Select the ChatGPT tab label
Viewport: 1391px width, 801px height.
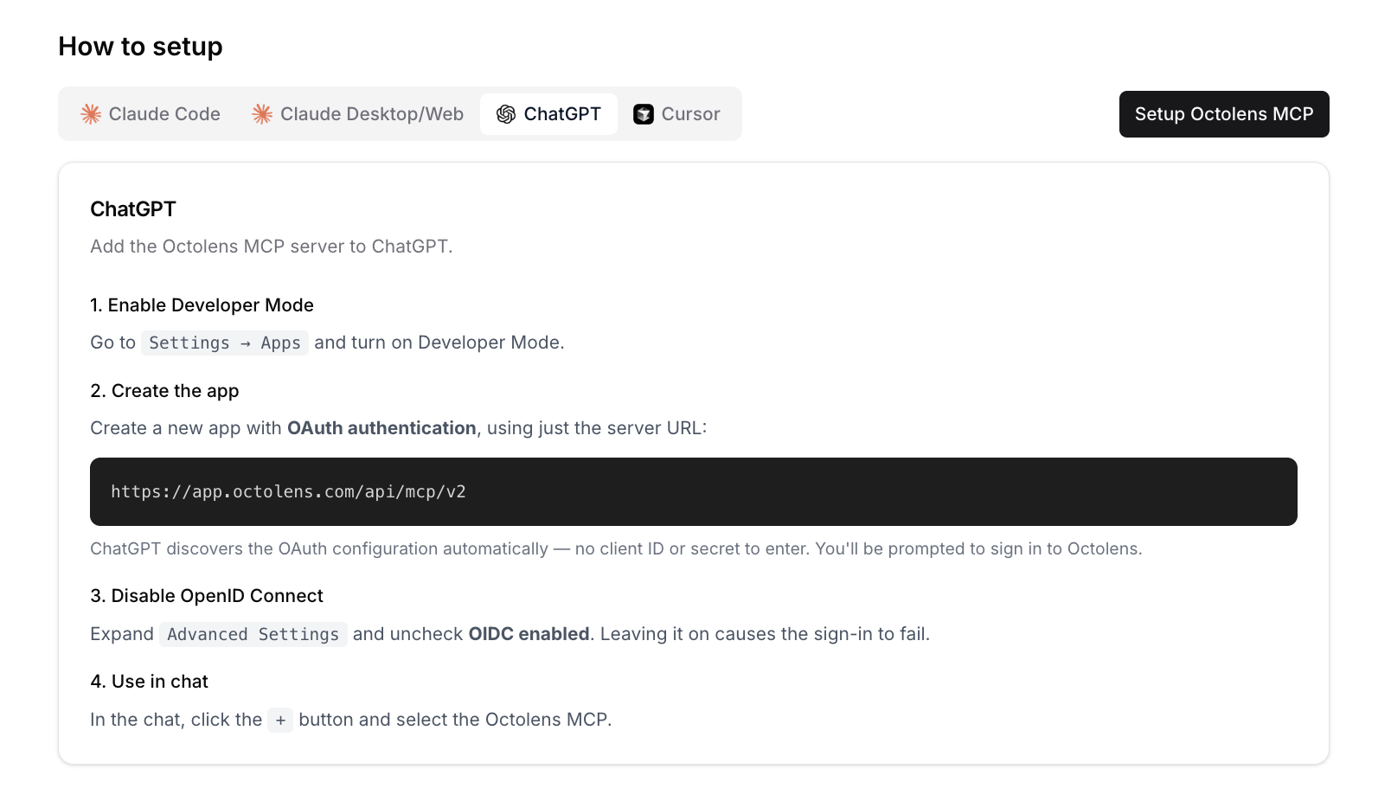click(x=562, y=114)
